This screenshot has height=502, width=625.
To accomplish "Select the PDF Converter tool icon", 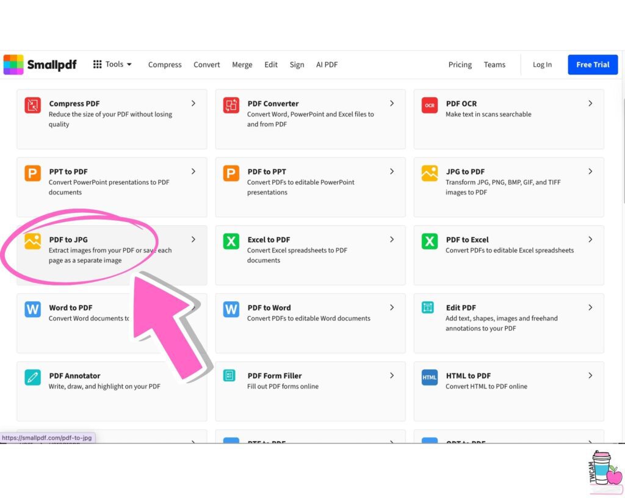I will [x=231, y=105].
